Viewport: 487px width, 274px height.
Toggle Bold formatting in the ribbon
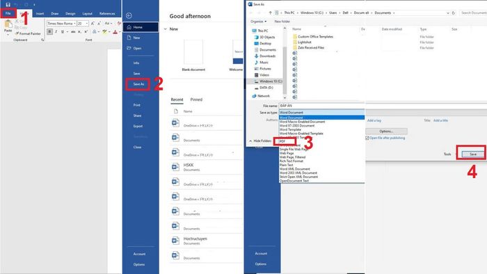[49, 32]
